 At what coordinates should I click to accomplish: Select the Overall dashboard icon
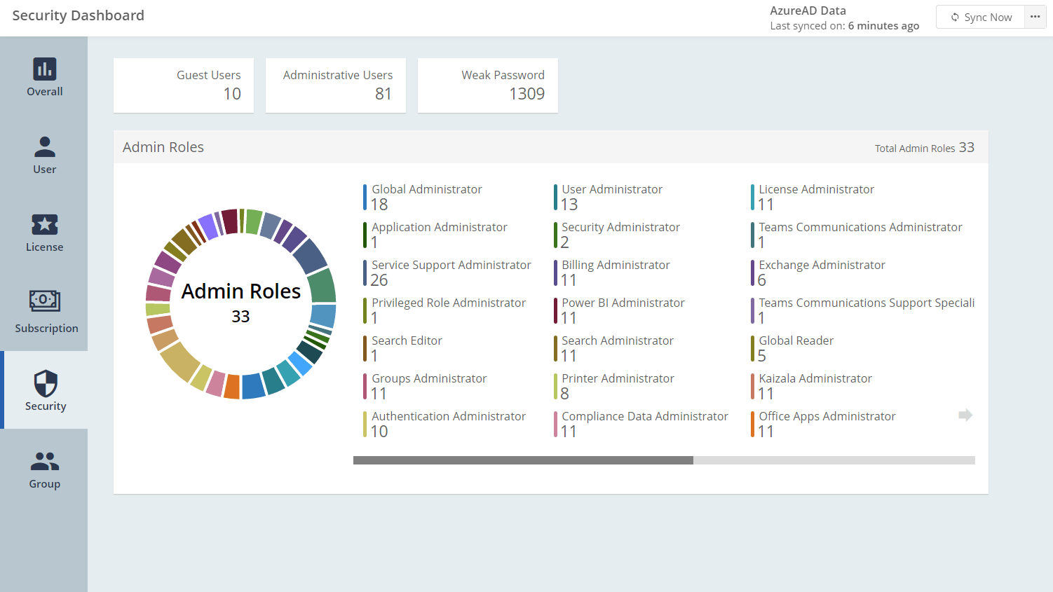44,70
